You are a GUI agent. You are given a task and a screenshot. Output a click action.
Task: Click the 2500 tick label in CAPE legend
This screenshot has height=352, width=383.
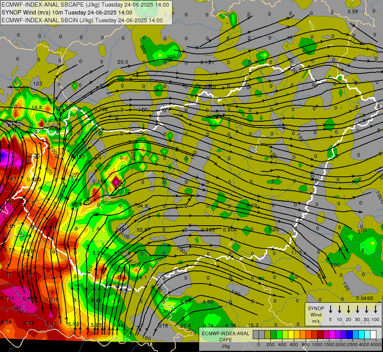click(x=352, y=345)
